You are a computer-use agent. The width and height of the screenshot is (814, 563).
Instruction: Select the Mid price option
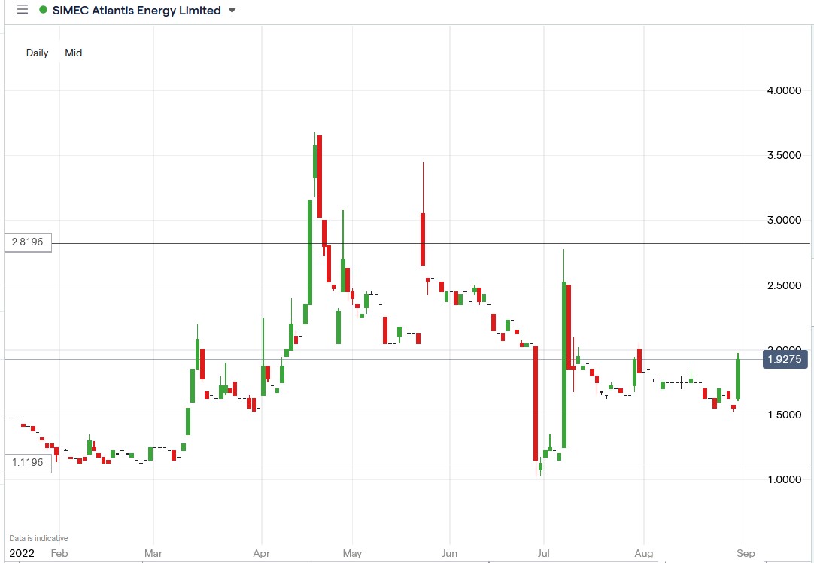[x=73, y=53]
